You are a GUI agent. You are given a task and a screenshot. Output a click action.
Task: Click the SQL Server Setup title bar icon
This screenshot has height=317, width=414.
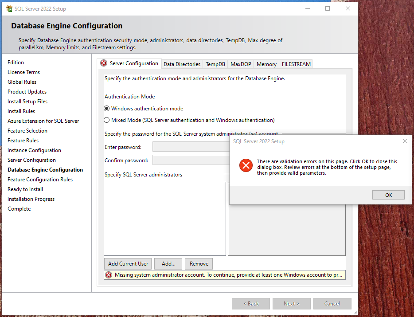click(x=9, y=9)
